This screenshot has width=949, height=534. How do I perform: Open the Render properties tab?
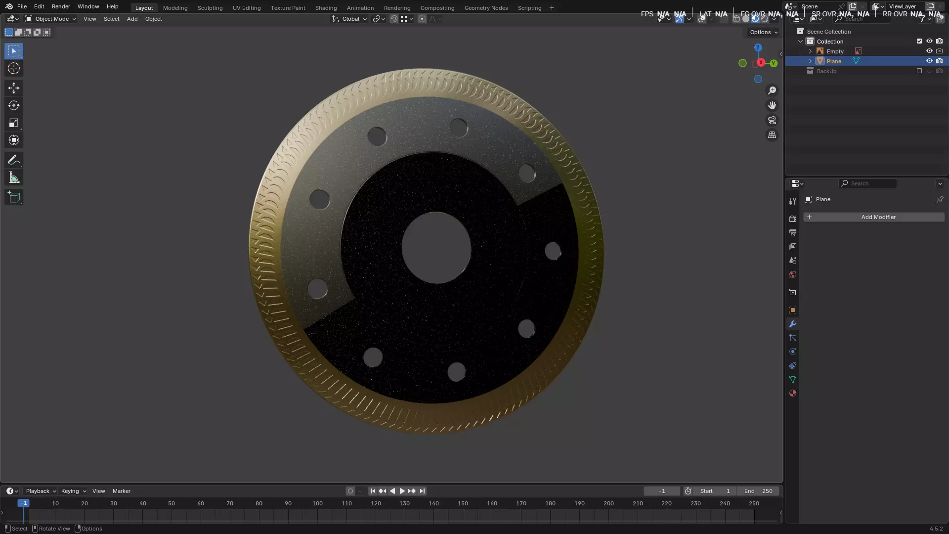pos(793,219)
